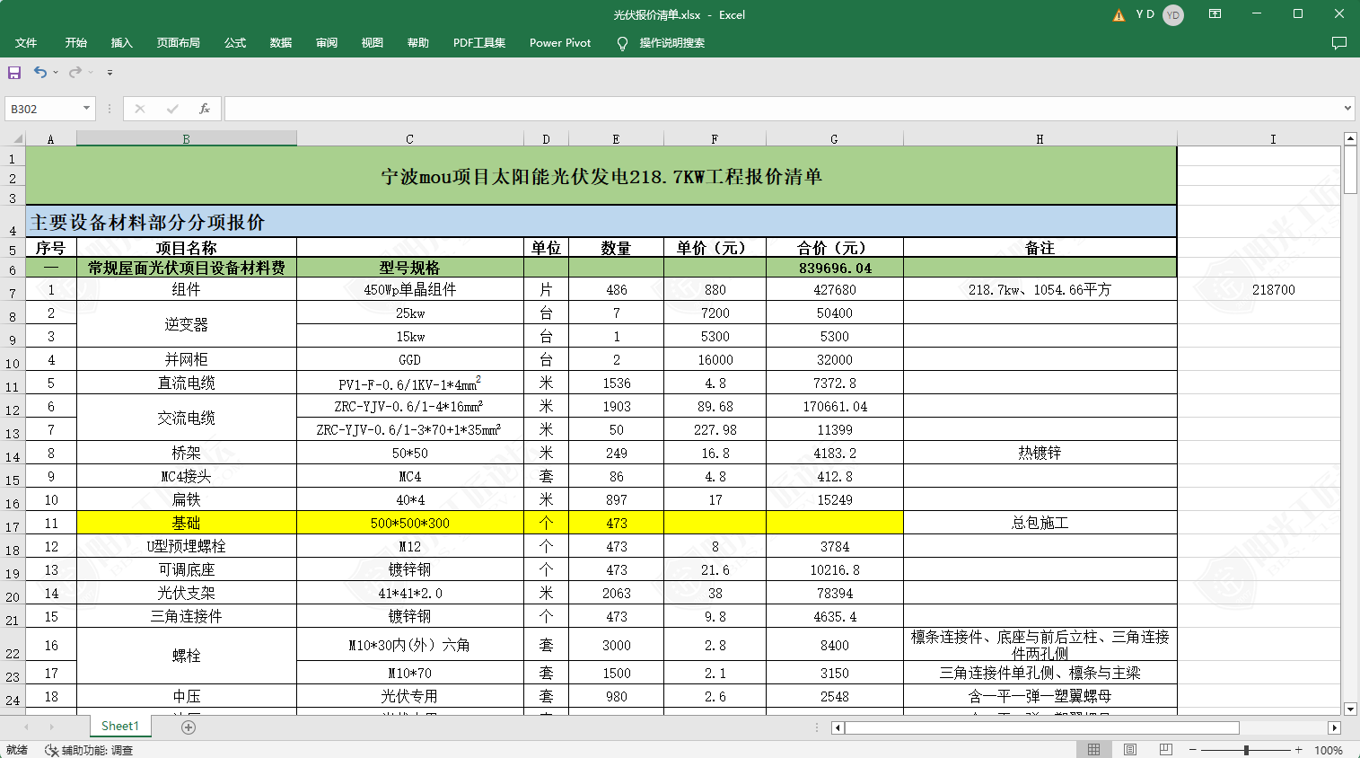This screenshot has width=1360, height=758.
Task: Switch to Page Break Preview icon
Action: click(1166, 749)
